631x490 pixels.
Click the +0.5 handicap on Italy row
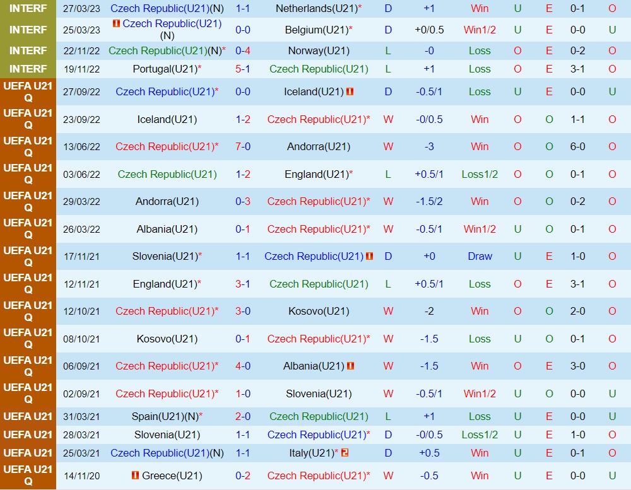[x=429, y=453]
